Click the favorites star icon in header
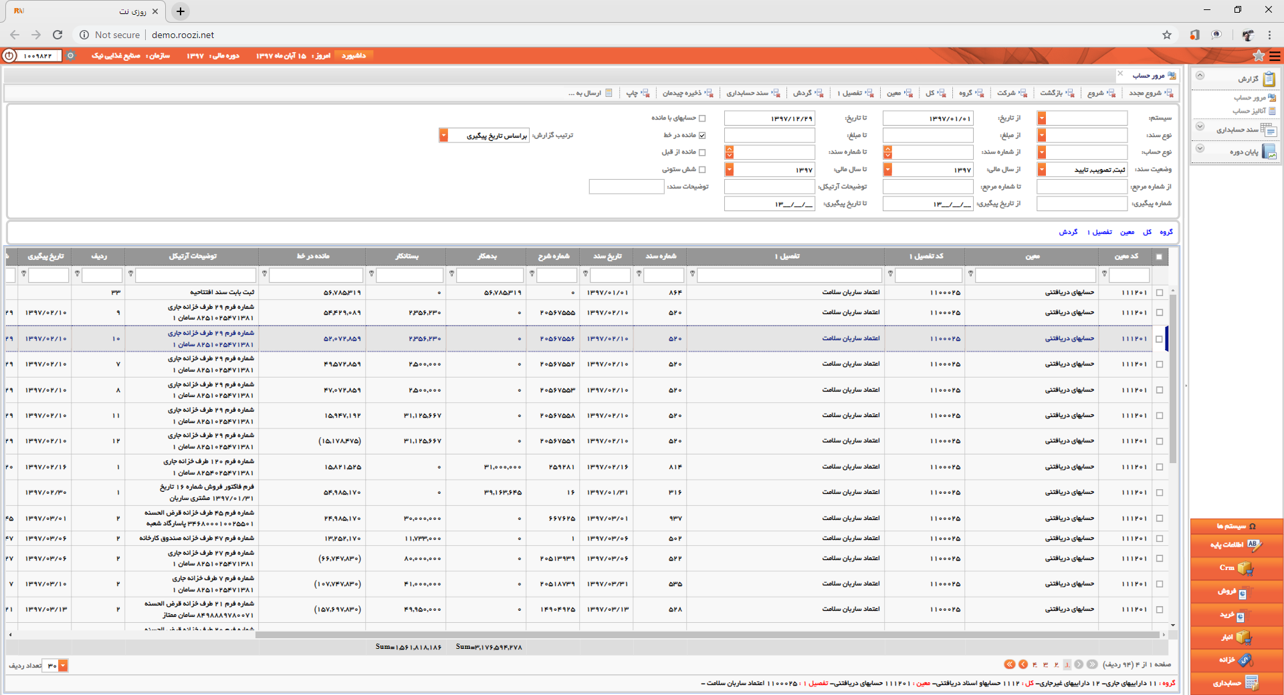 [1259, 55]
